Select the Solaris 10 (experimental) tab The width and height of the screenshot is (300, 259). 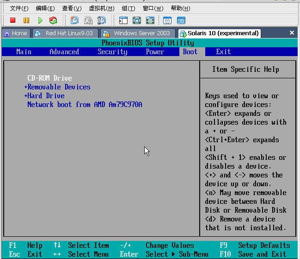(219, 33)
